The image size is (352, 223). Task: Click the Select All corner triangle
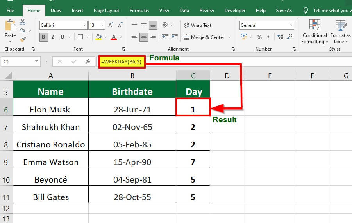[x=7, y=76]
